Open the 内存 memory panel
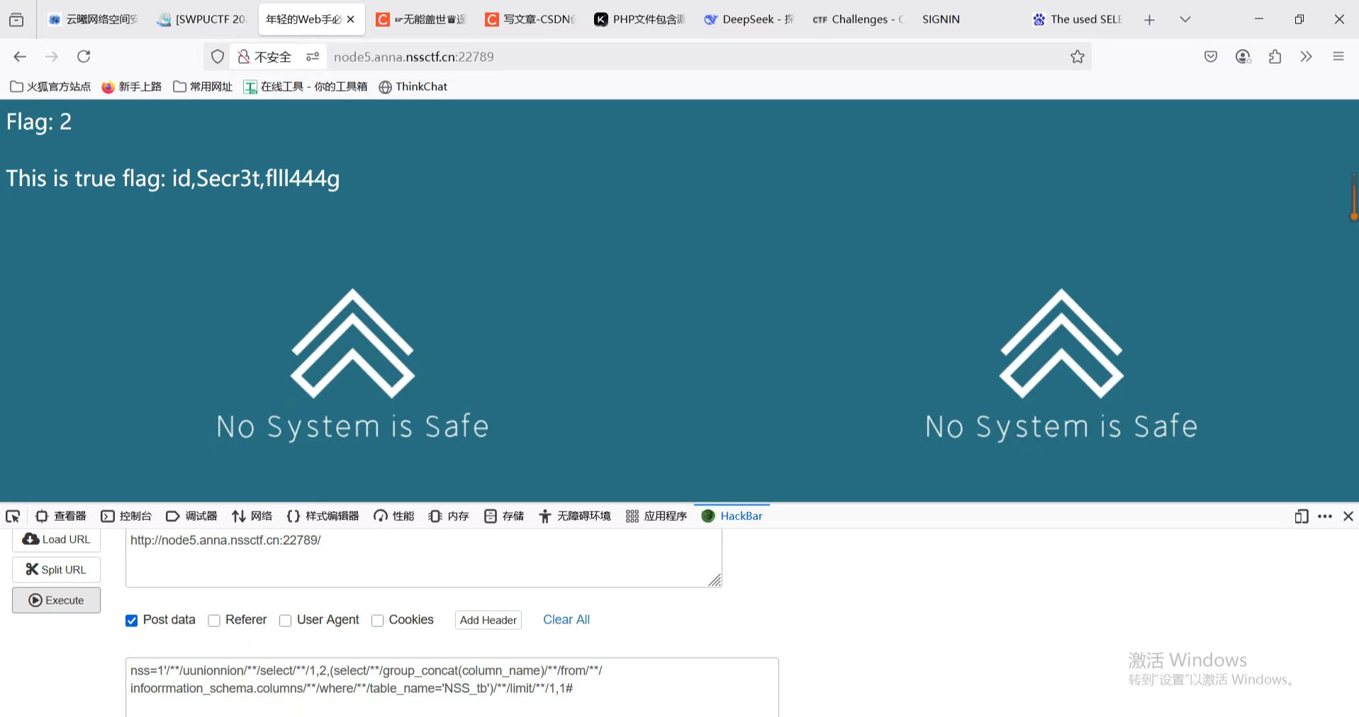This screenshot has width=1359, height=717. tap(449, 516)
